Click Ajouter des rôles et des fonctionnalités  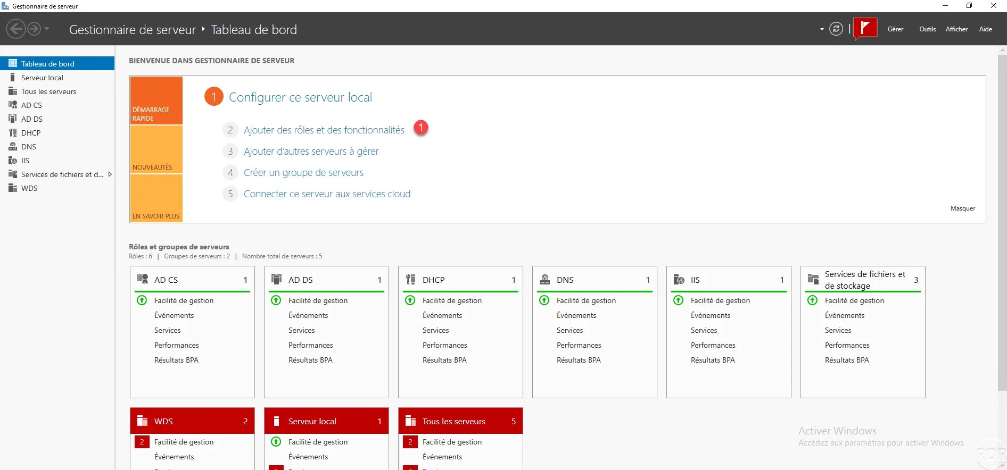point(324,130)
